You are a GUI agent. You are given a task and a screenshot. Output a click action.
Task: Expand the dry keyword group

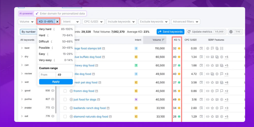(22, 57)
